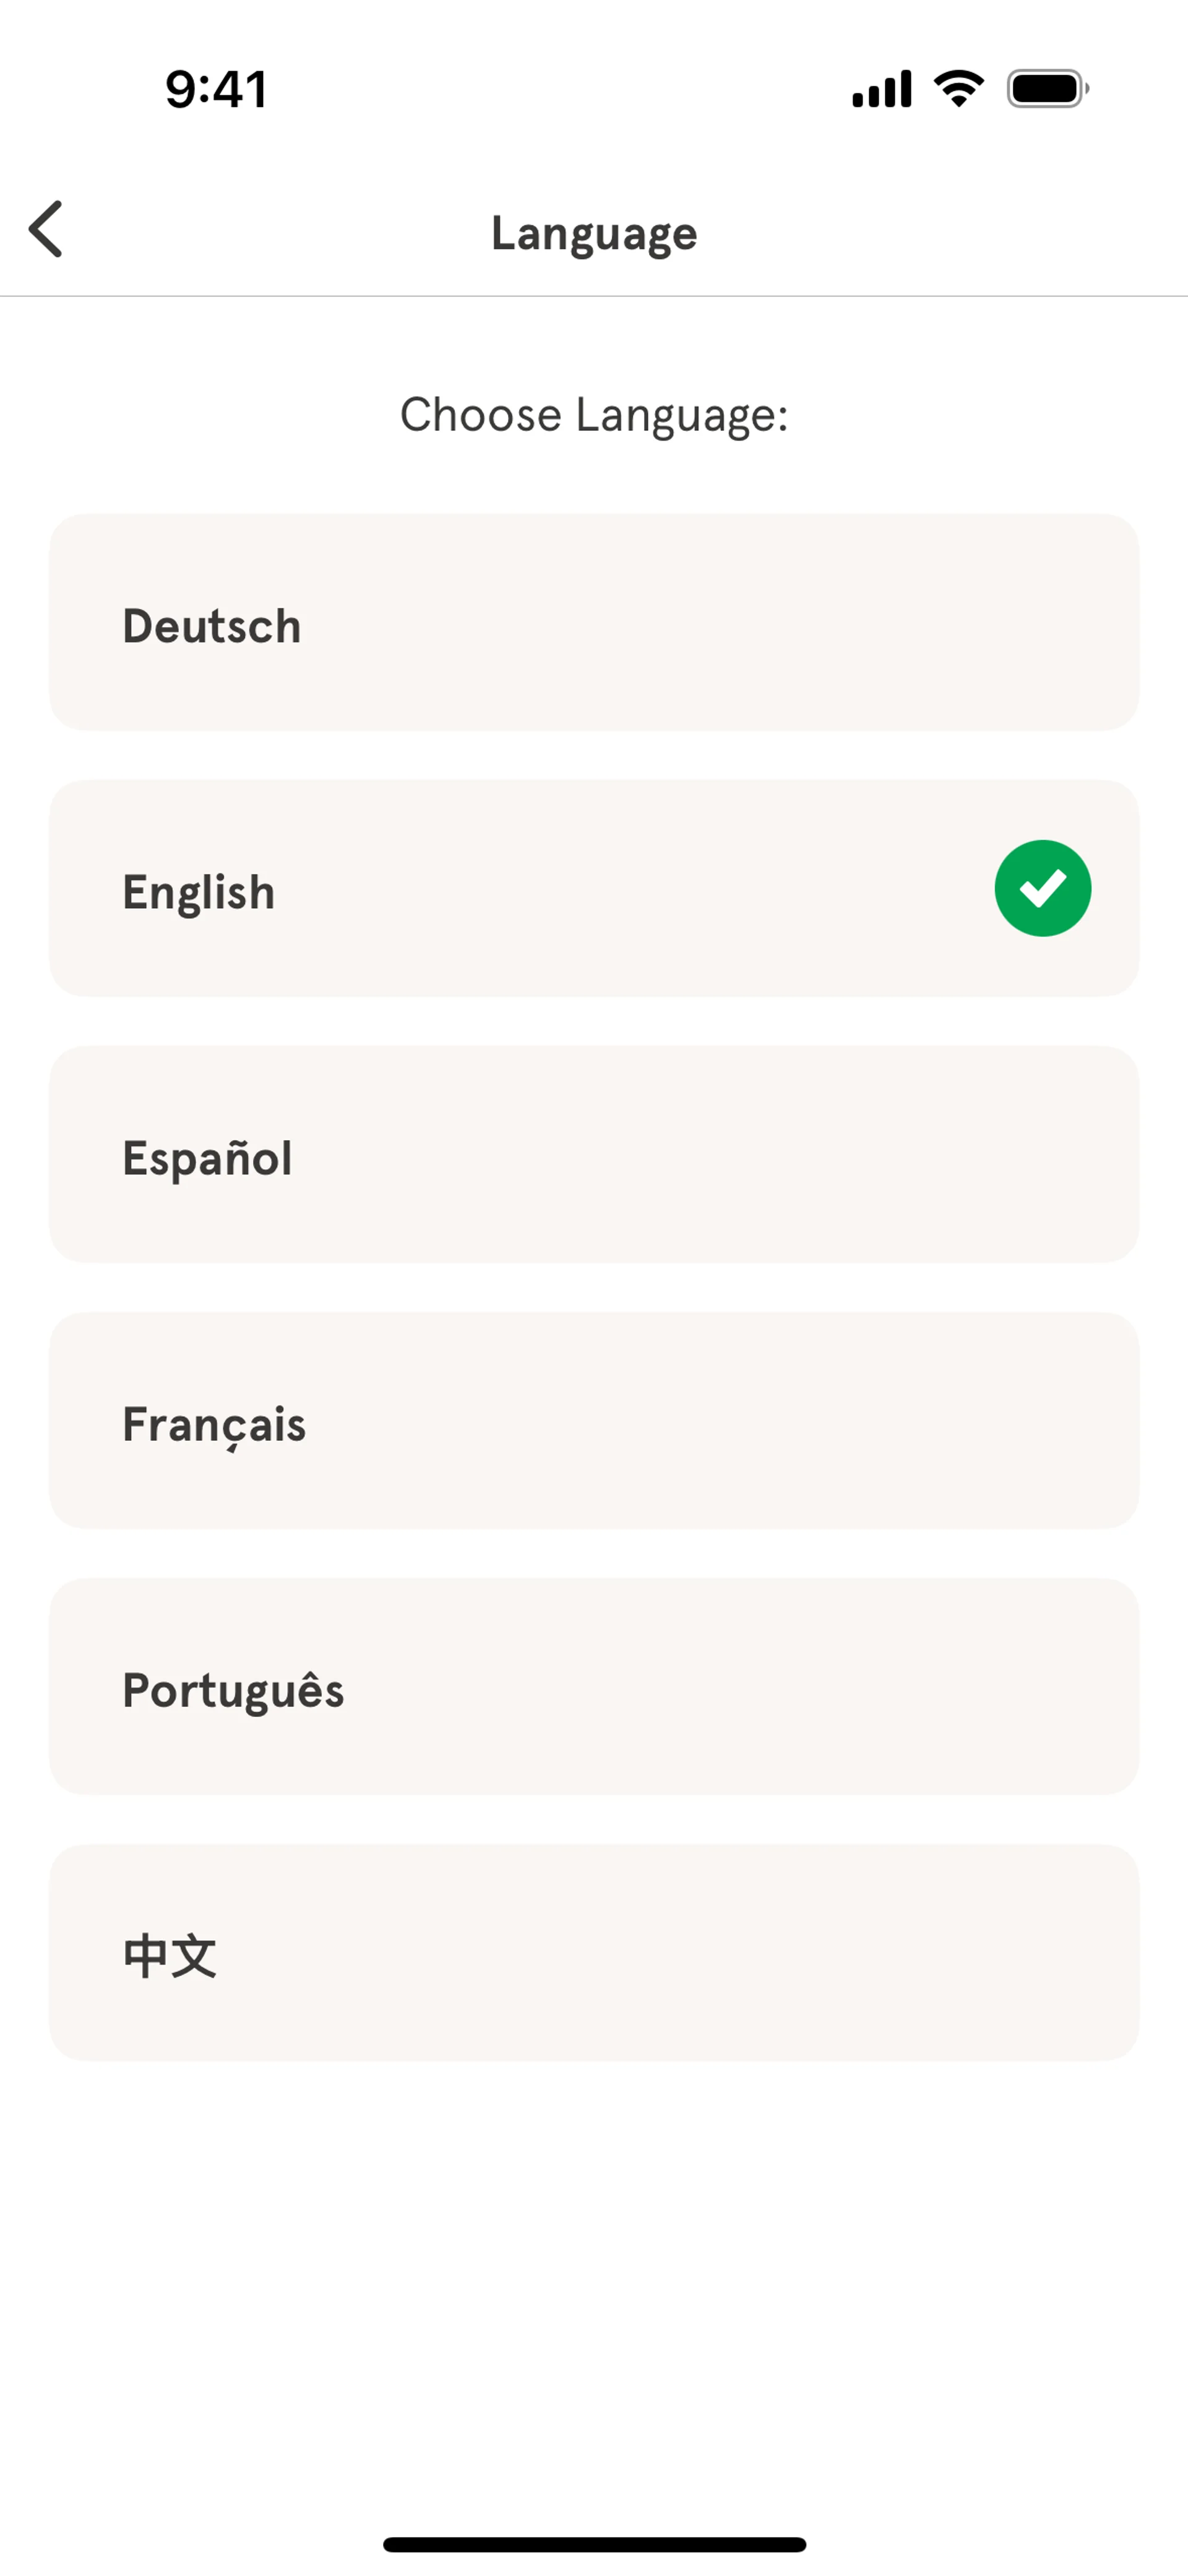Click the 中文 characters label

point(169,1956)
